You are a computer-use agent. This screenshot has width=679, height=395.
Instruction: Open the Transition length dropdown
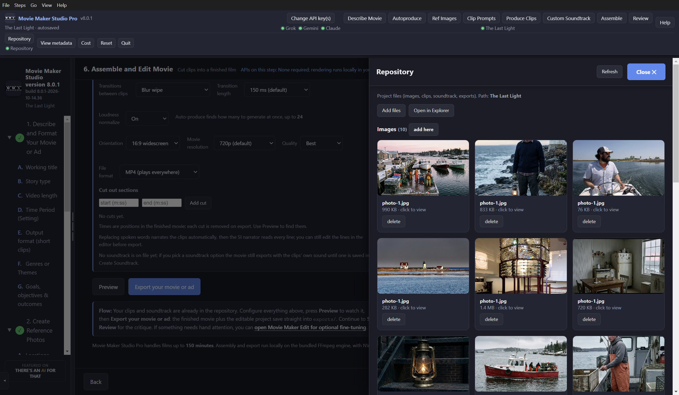point(277,90)
